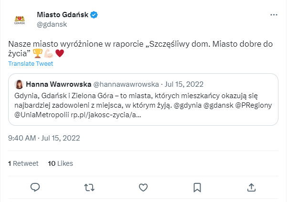Click Hanna Wawrowska's small avatar
288x202 pixels.
pyautogui.click(x=19, y=84)
